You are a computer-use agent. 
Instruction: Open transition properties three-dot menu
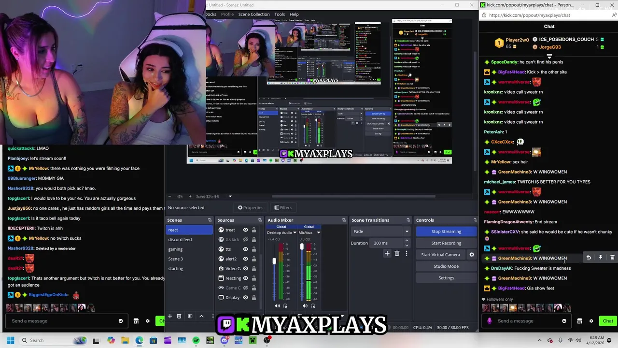click(406, 253)
